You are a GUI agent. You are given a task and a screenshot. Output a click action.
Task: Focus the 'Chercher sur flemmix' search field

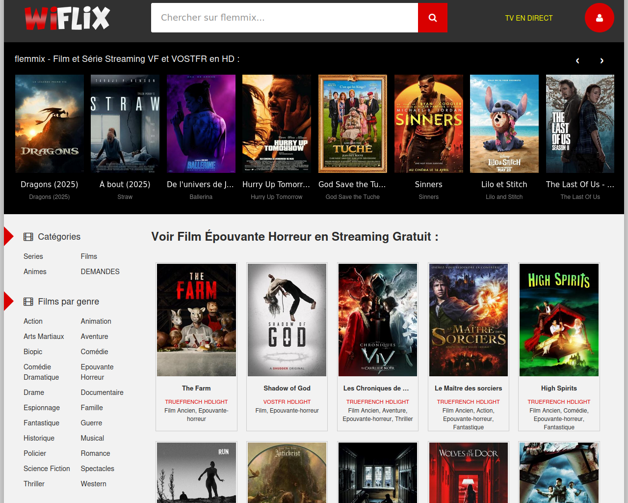click(x=285, y=18)
